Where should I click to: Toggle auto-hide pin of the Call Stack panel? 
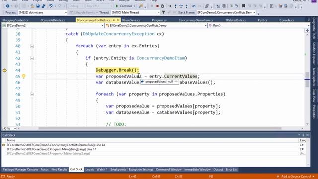[303, 135]
